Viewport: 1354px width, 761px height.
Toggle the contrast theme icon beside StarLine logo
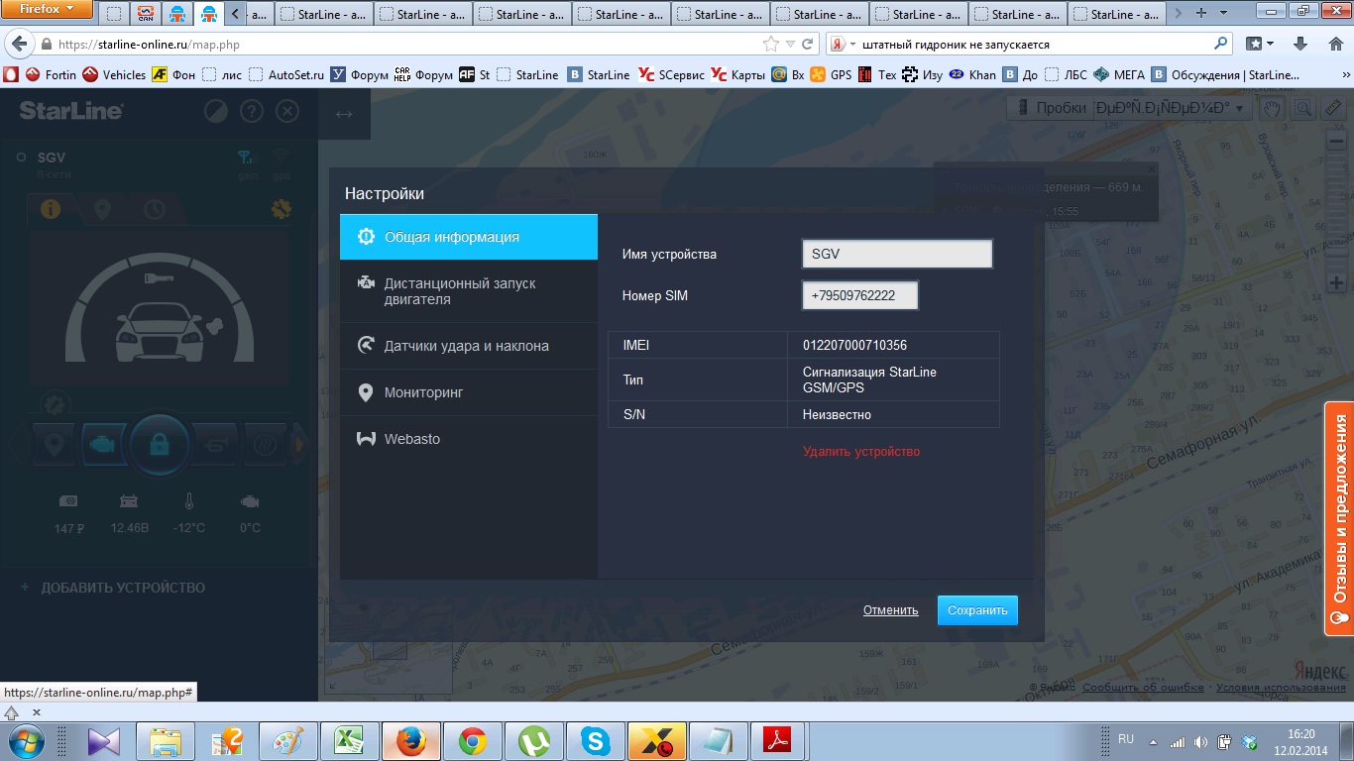(216, 111)
